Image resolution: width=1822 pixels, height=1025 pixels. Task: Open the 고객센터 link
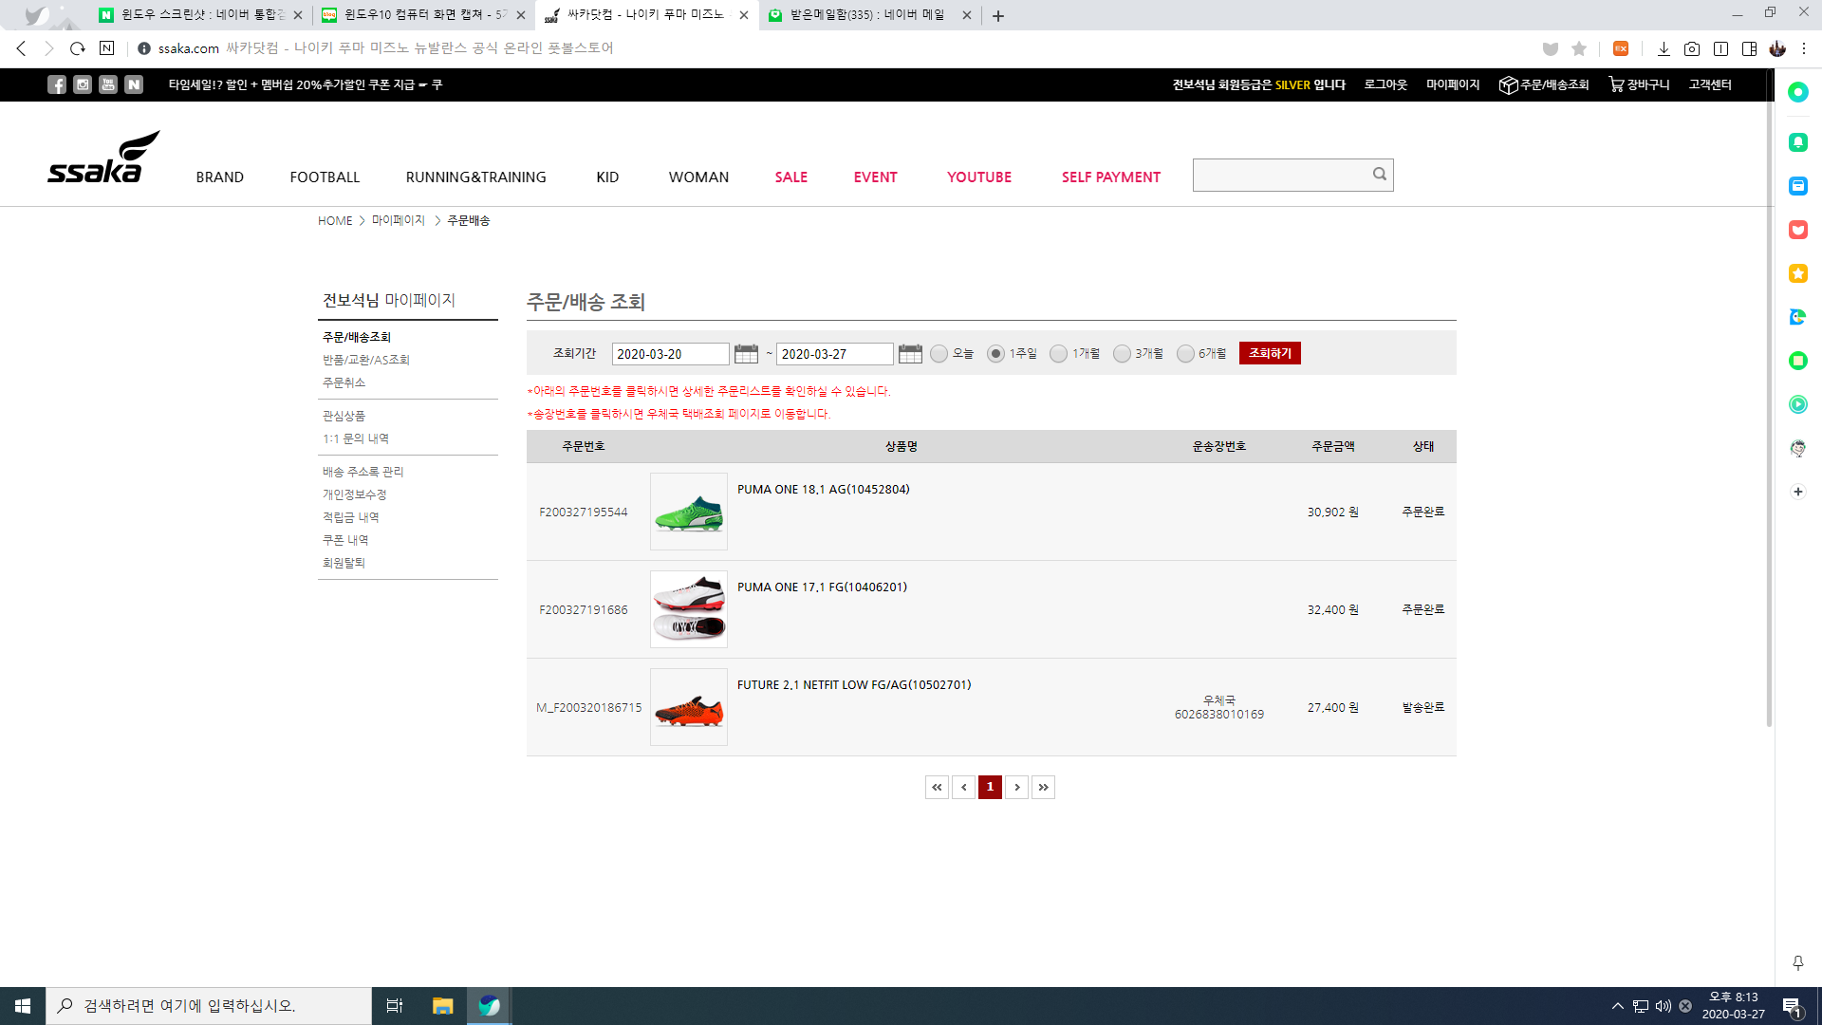[x=1710, y=84]
